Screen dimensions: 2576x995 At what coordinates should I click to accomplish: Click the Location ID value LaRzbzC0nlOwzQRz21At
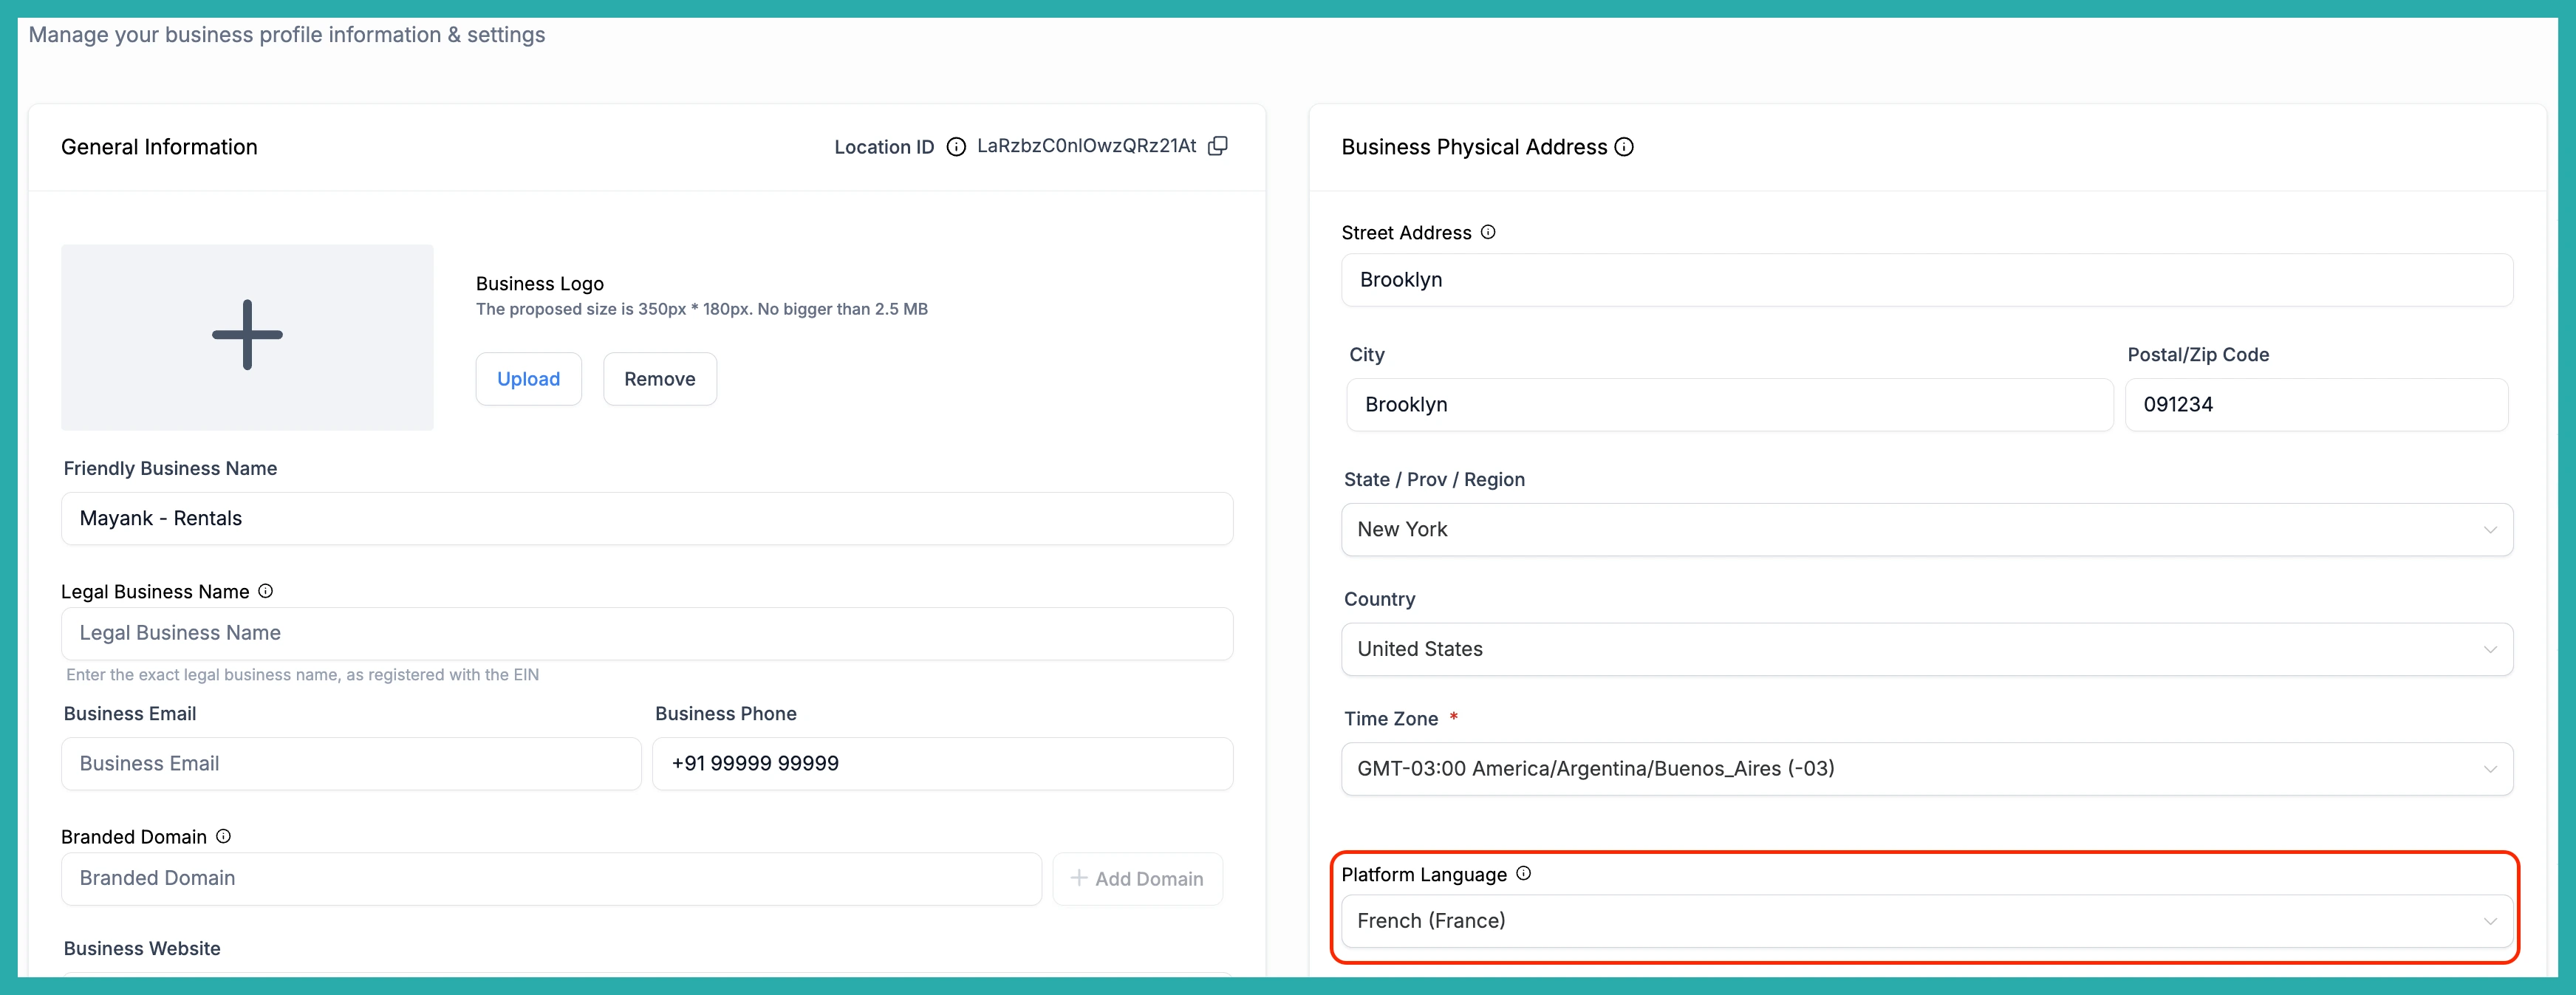(1086, 146)
